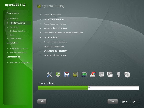Click the 'Probe USB devices' text

[x=52, y=15]
